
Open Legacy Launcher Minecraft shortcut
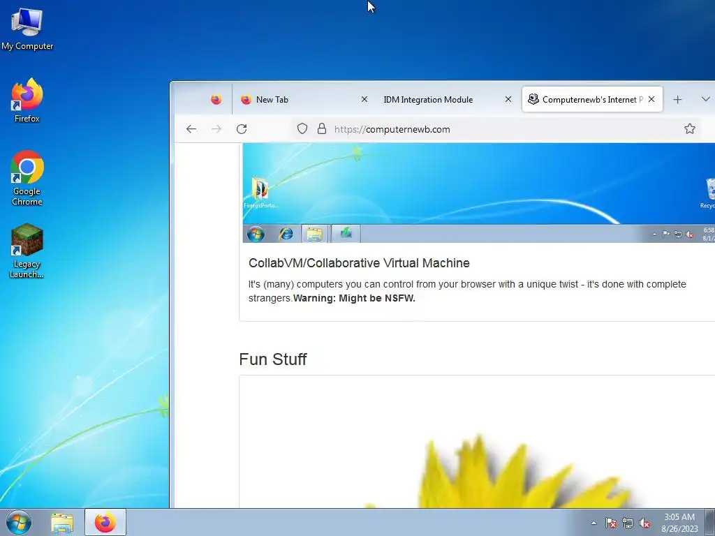[27, 251]
